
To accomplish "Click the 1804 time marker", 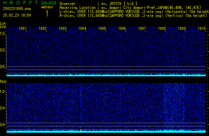I will point(82,29).
